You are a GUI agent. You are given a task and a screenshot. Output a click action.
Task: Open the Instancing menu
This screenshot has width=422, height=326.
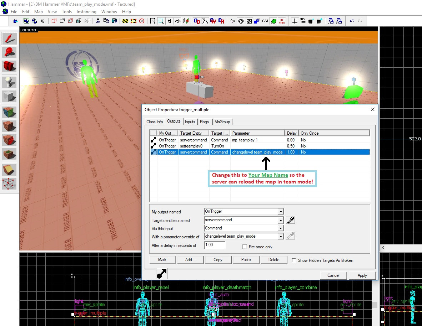pos(86,12)
